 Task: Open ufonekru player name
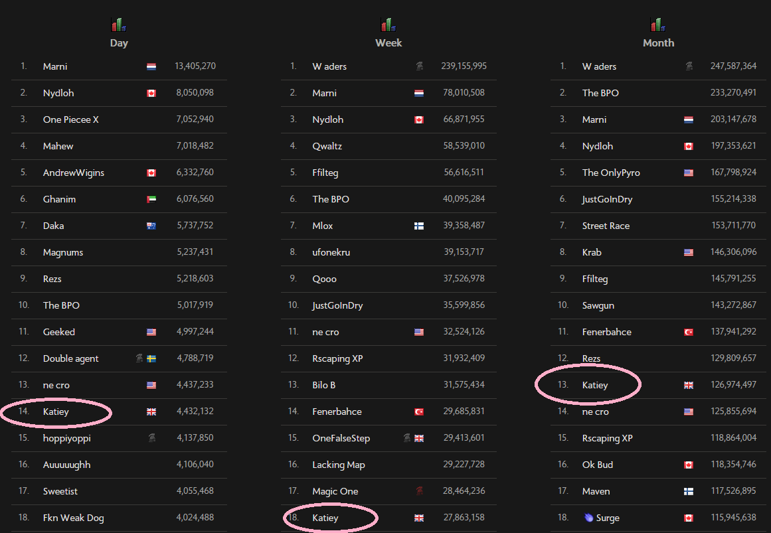pos(331,252)
